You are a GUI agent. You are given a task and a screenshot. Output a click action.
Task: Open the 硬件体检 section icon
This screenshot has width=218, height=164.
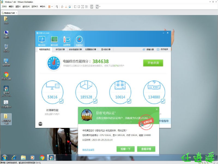[42, 41]
